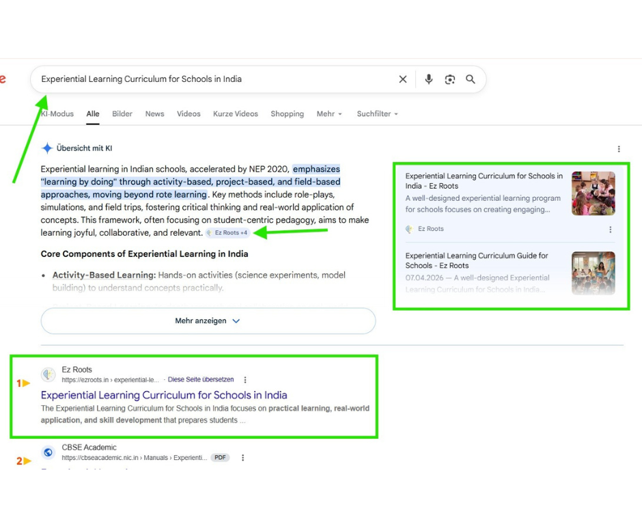The height and width of the screenshot is (527, 642).
Task: Click the PDF badge on CBSE result
Action: coord(220,458)
